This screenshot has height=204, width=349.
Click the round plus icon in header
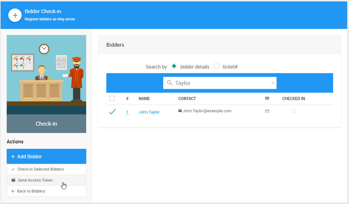pyautogui.click(x=15, y=15)
